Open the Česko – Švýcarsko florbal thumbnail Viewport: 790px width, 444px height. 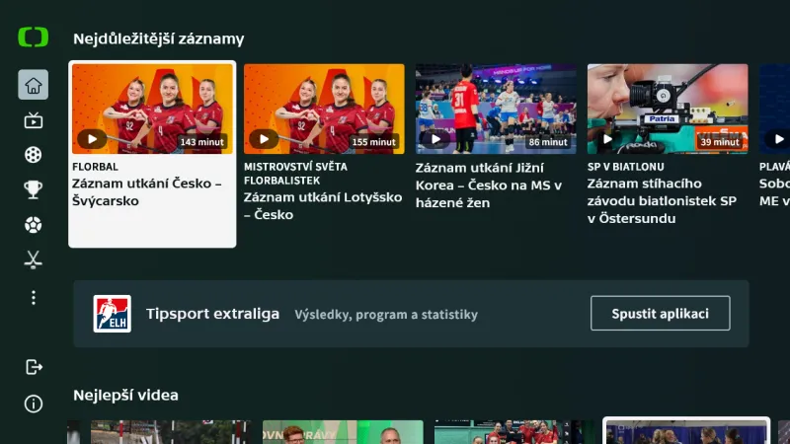(x=152, y=109)
